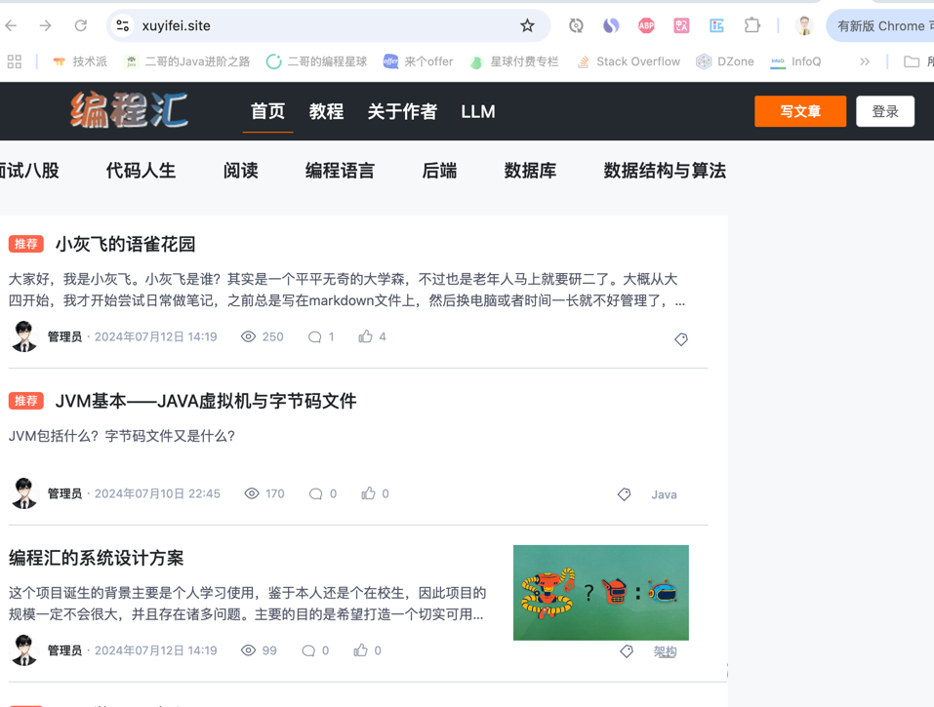
Task: Click the thumbs-up icon on 小灰飞的语雀花园
Action: click(365, 336)
